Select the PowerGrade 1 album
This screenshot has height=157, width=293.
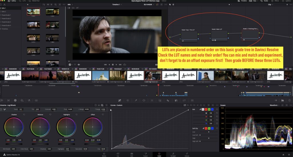point(11,15)
